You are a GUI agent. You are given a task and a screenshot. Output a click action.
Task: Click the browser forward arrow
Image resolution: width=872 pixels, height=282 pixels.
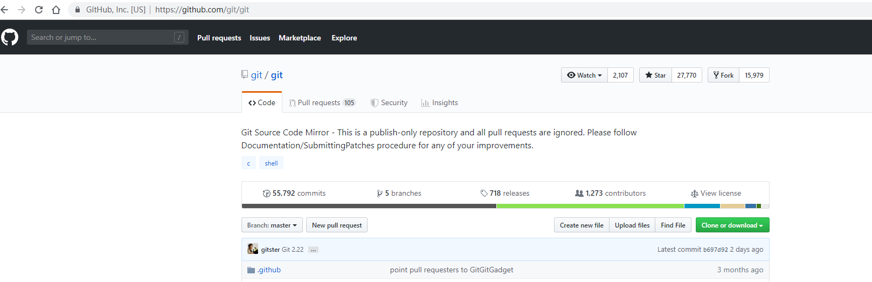22,10
